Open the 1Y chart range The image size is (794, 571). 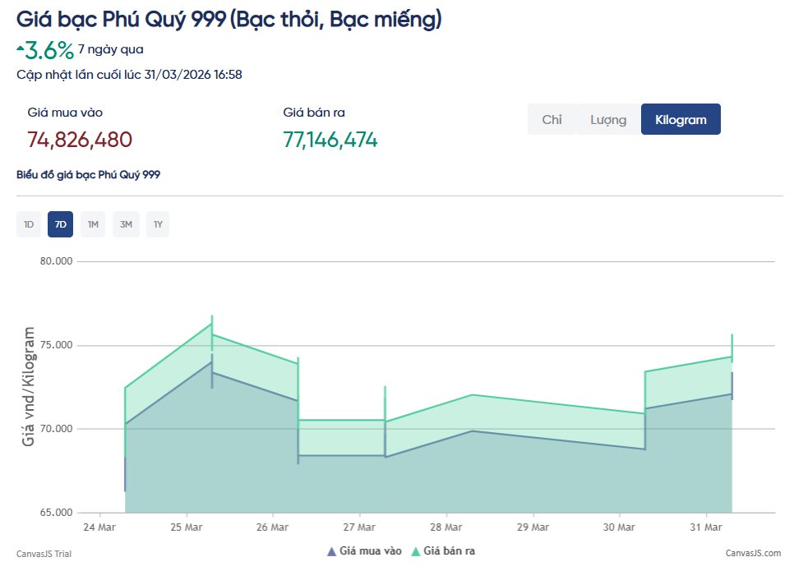coord(158,224)
